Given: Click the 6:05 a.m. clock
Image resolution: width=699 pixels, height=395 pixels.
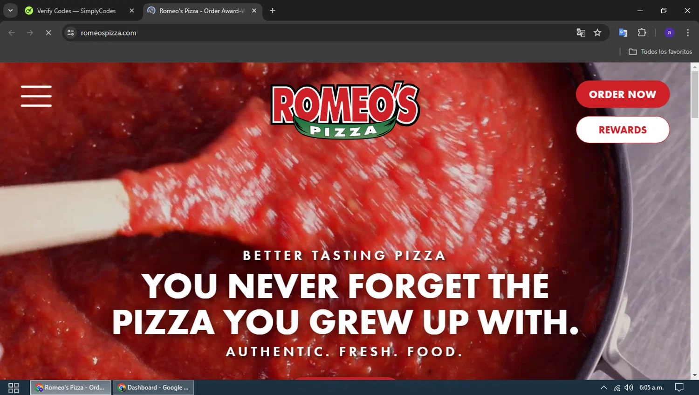Looking at the screenshot, I should pos(651,388).
